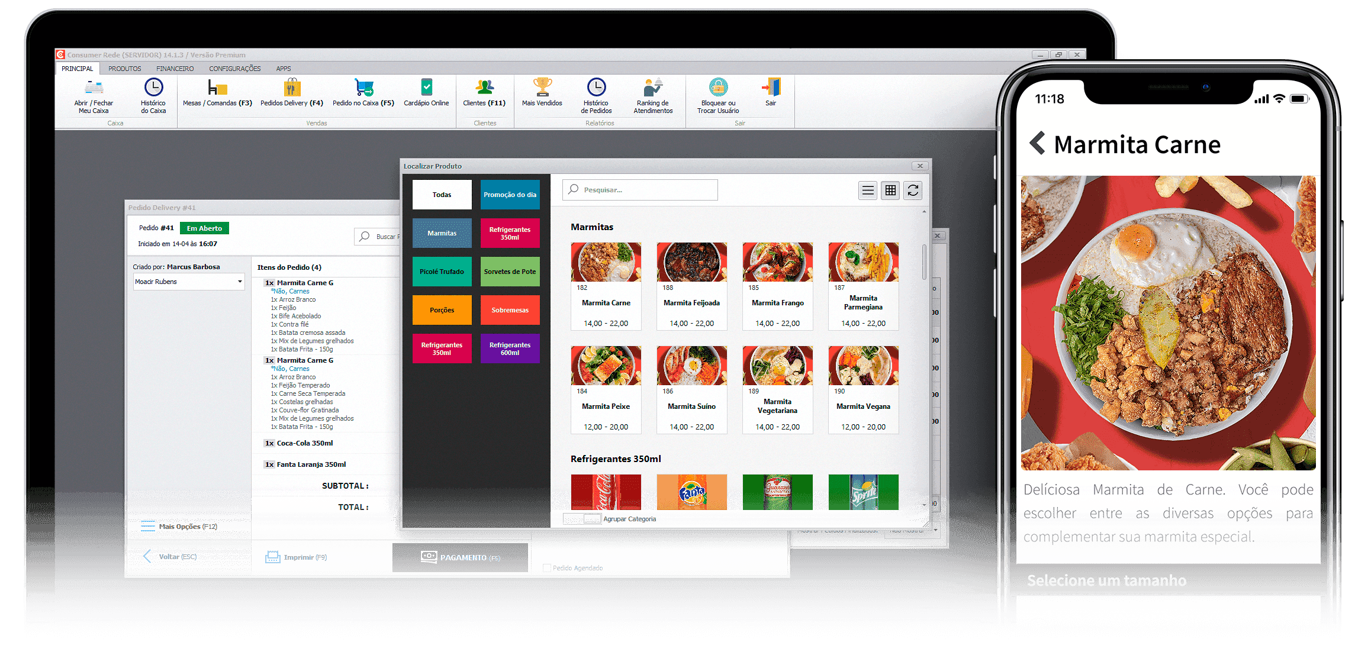Image resolution: width=1355 pixels, height=652 pixels.
Task: Select the Guaraná product thumbnail
Action: 778,492
